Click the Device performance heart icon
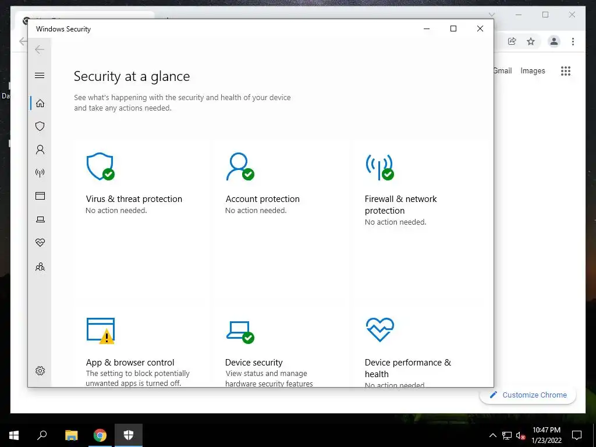Screen dimensions: 596x447 (379, 329)
